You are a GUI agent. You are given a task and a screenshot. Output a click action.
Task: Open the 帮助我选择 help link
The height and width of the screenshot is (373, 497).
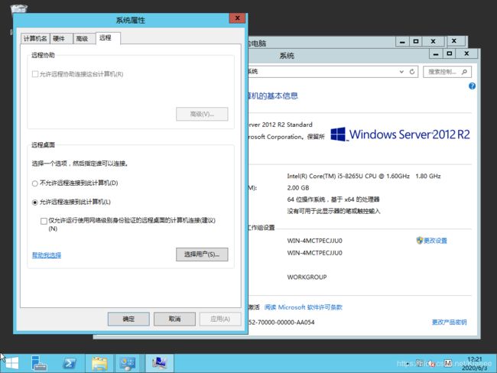[47, 255]
